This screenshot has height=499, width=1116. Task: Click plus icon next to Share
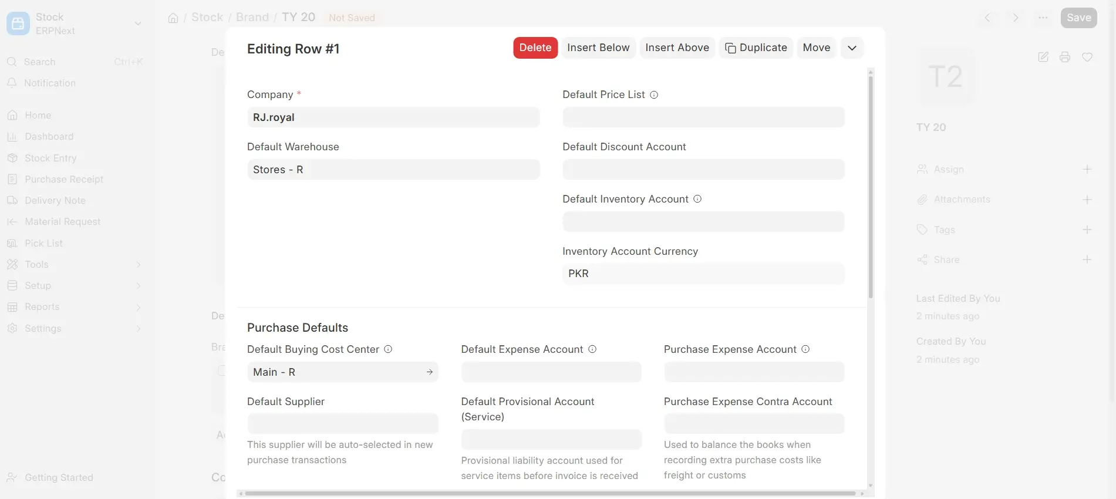tap(1087, 259)
